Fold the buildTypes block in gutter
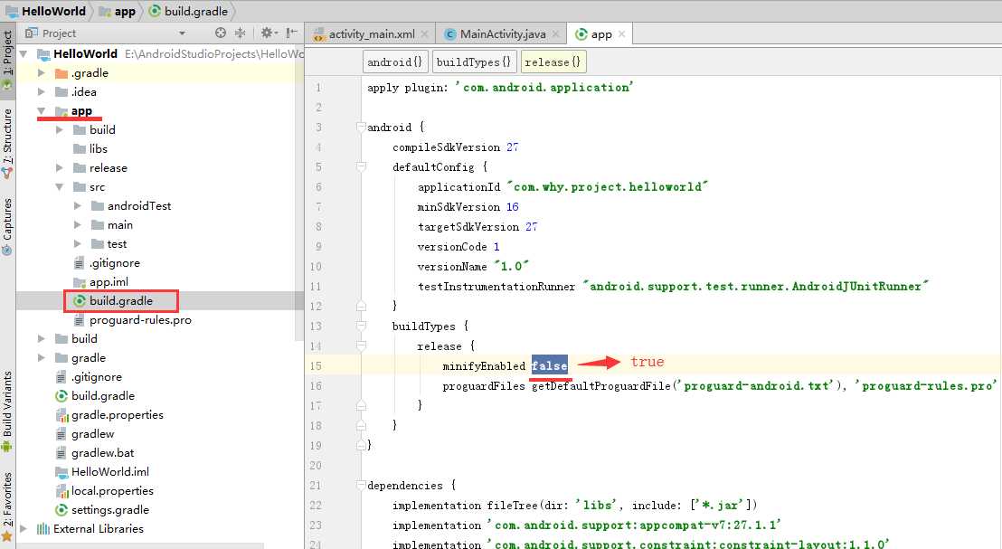This screenshot has width=1002, height=549. [361, 326]
